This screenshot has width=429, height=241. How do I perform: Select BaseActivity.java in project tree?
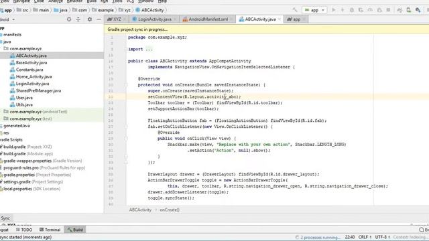[32, 62]
